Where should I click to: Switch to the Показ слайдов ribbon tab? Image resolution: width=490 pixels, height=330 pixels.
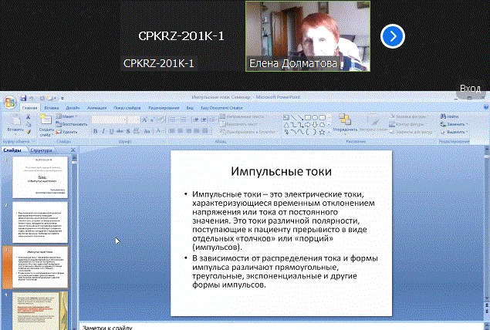click(x=127, y=108)
